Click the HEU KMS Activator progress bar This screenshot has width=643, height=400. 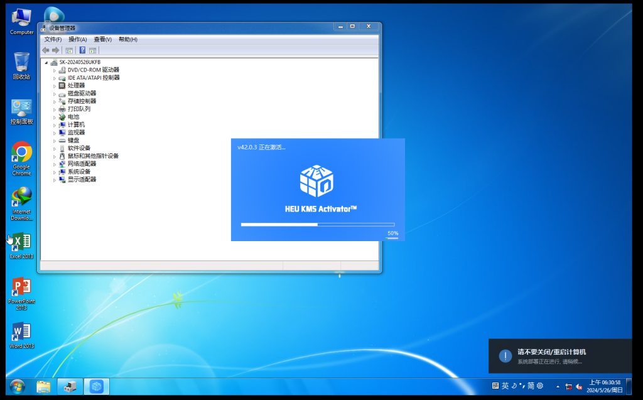tap(317, 224)
